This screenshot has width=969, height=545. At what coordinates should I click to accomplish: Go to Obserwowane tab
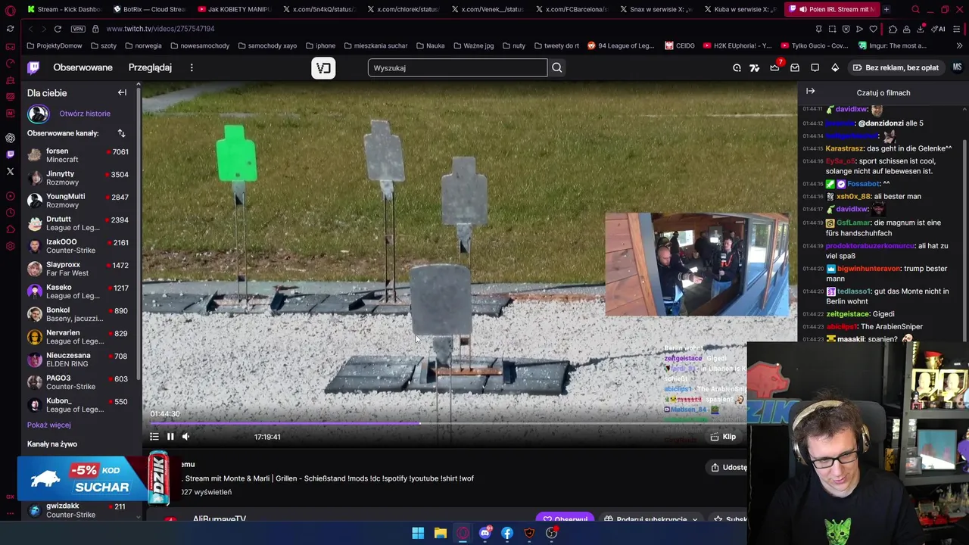coord(83,67)
